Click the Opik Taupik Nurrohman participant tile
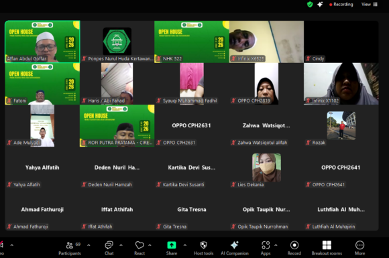This screenshot has height=258, width=389. tap(266, 210)
